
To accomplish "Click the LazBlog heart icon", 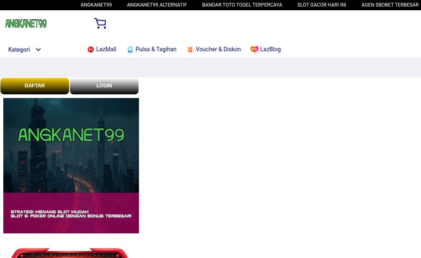I will click(254, 50).
